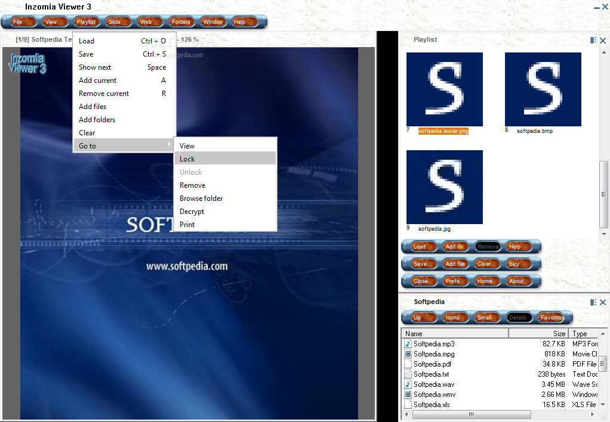Click the playlist panel Remove button
The width and height of the screenshot is (610, 422).
pos(488,247)
